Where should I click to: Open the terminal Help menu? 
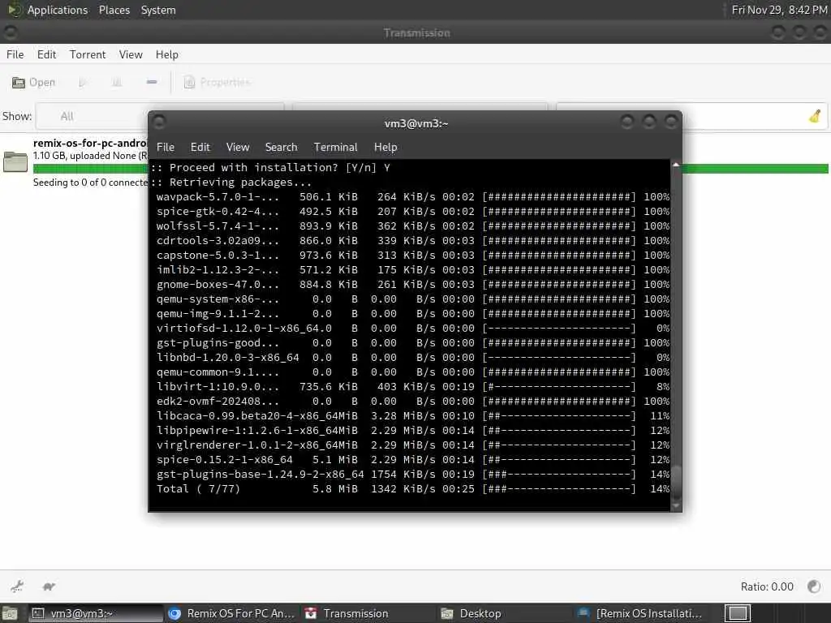[385, 148]
